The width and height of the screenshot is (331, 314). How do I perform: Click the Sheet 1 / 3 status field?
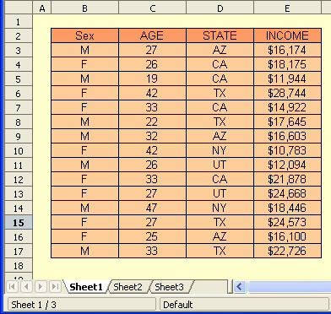pos(82,305)
